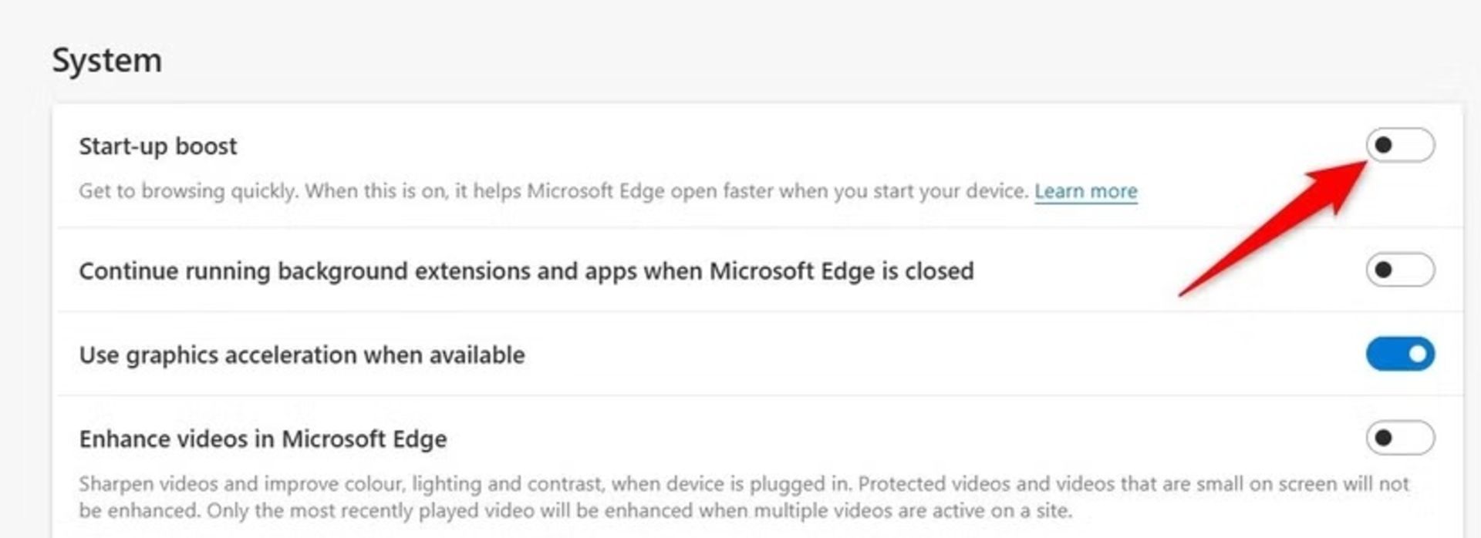
Task: Turn on Continue running background extensions switch
Action: 1400,270
